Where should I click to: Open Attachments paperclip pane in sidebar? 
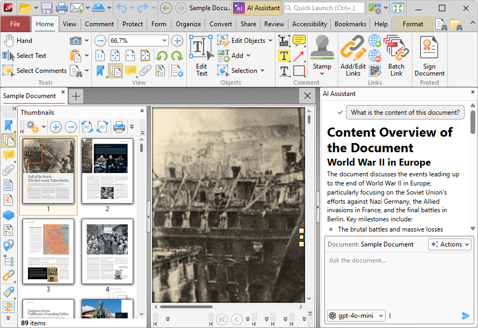(9, 170)
